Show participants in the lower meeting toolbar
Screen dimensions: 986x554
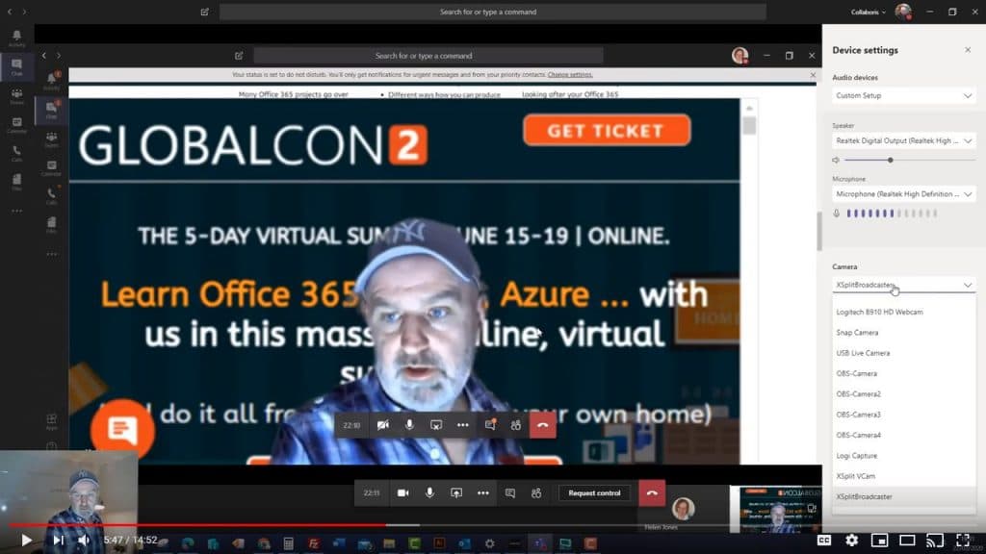536,493
